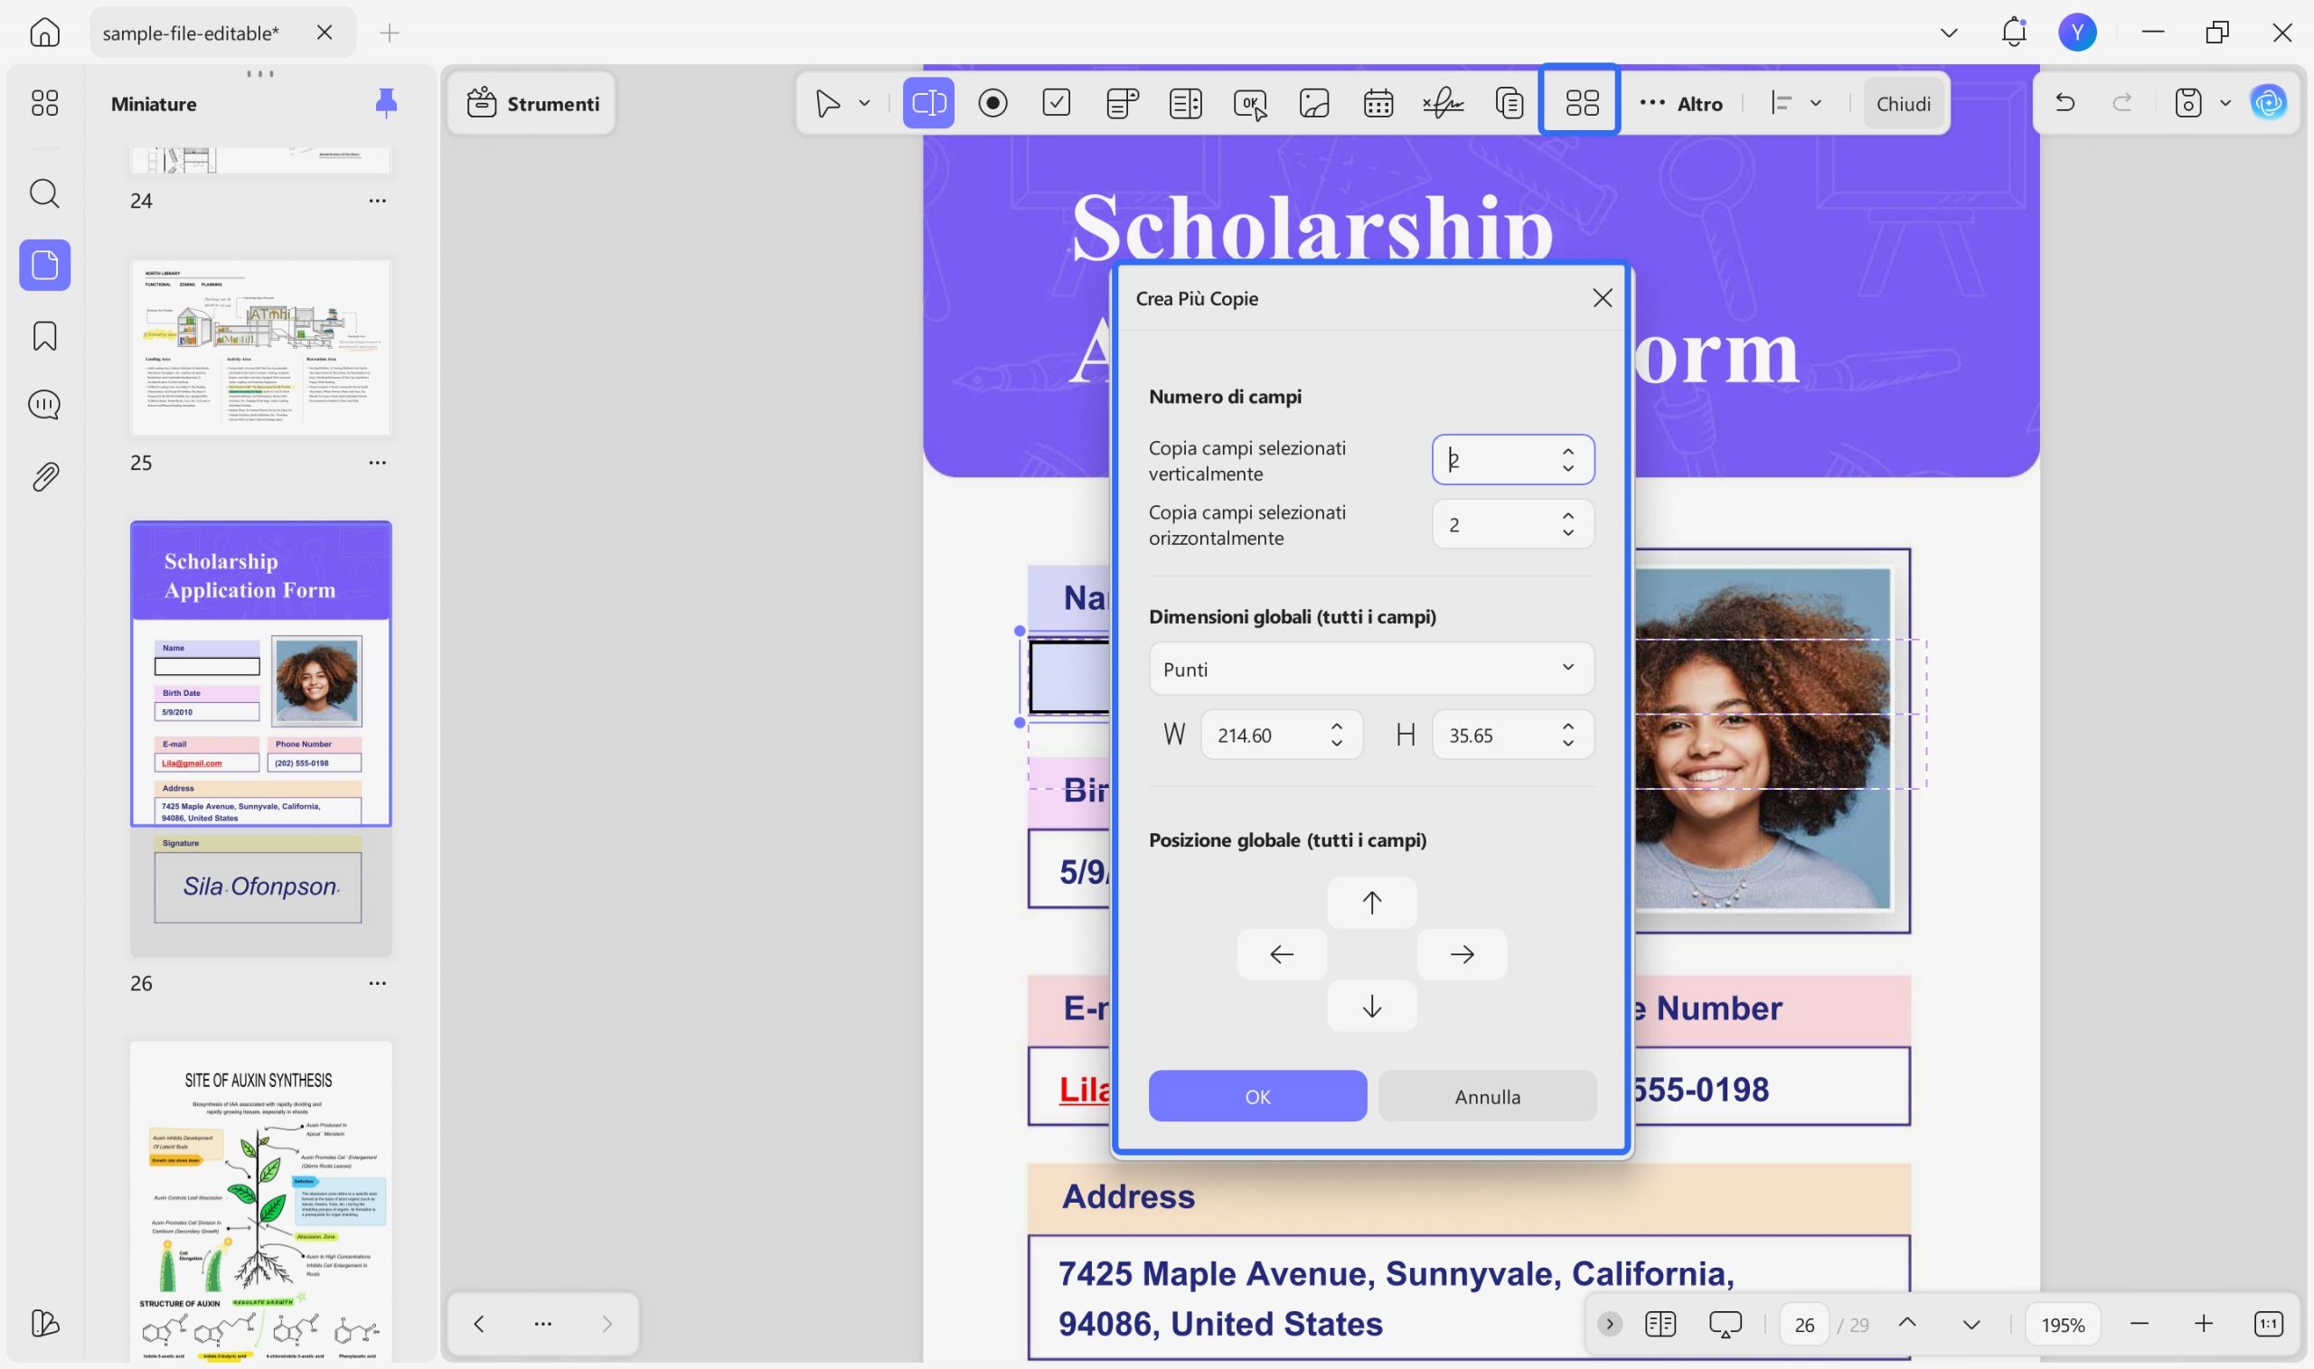Increase width W value
Image resolution: width=2314 pixels, height=1369 pixels.
[x=1336, y=726]
